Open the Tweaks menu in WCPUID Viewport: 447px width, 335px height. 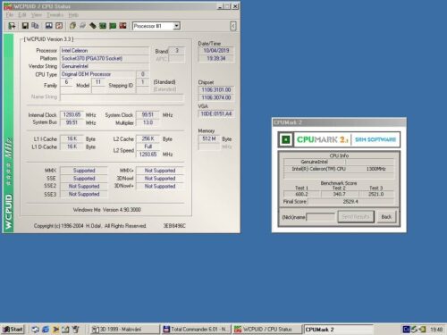pos(55,15)
